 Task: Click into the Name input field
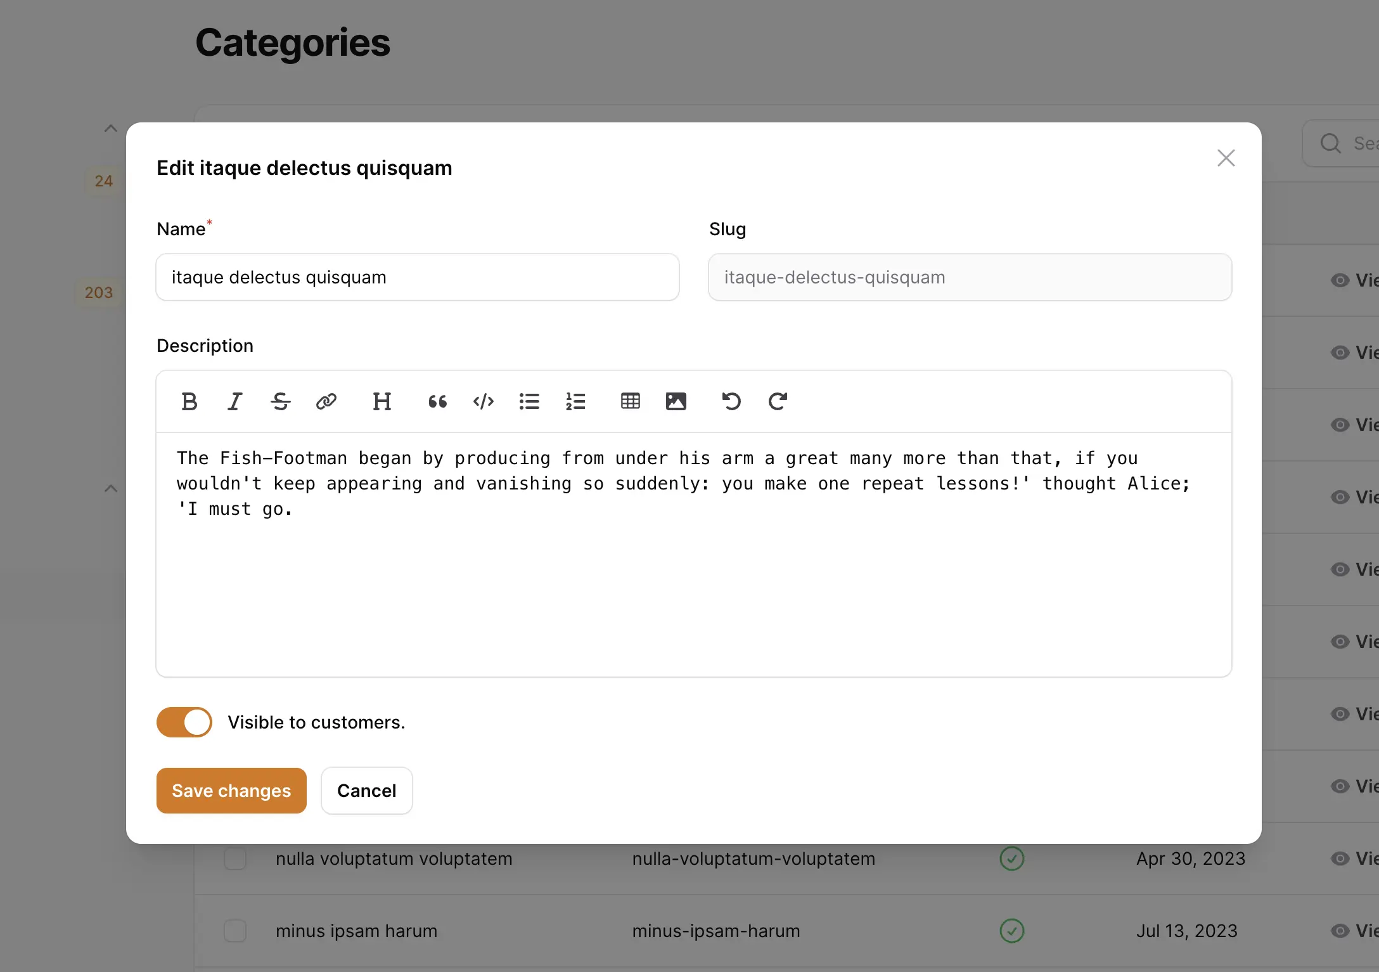[417, 277]
